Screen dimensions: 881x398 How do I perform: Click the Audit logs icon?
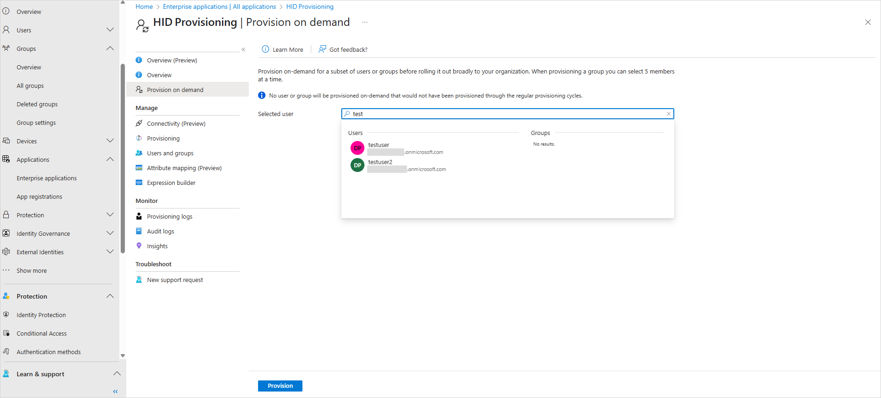coord(139,231)
